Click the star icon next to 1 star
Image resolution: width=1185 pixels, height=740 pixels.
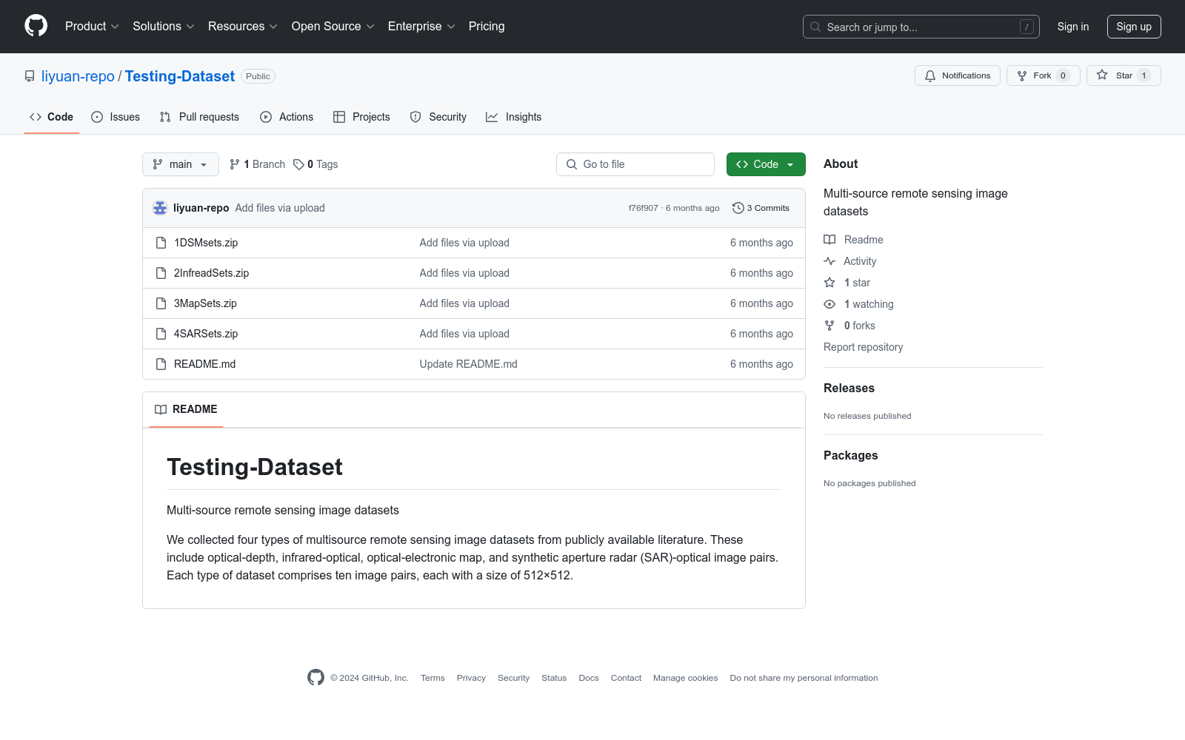pos(829,283)
